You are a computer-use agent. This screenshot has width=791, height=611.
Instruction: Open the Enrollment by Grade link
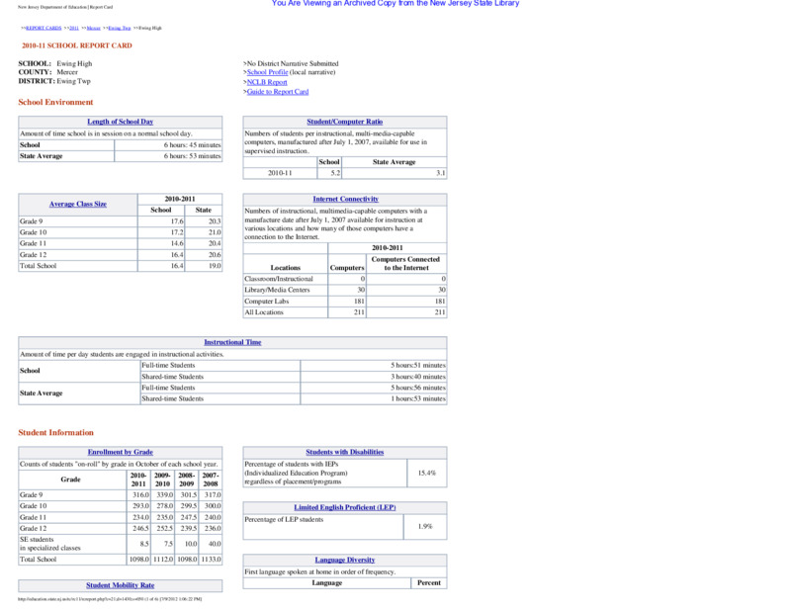coord(120,452)
